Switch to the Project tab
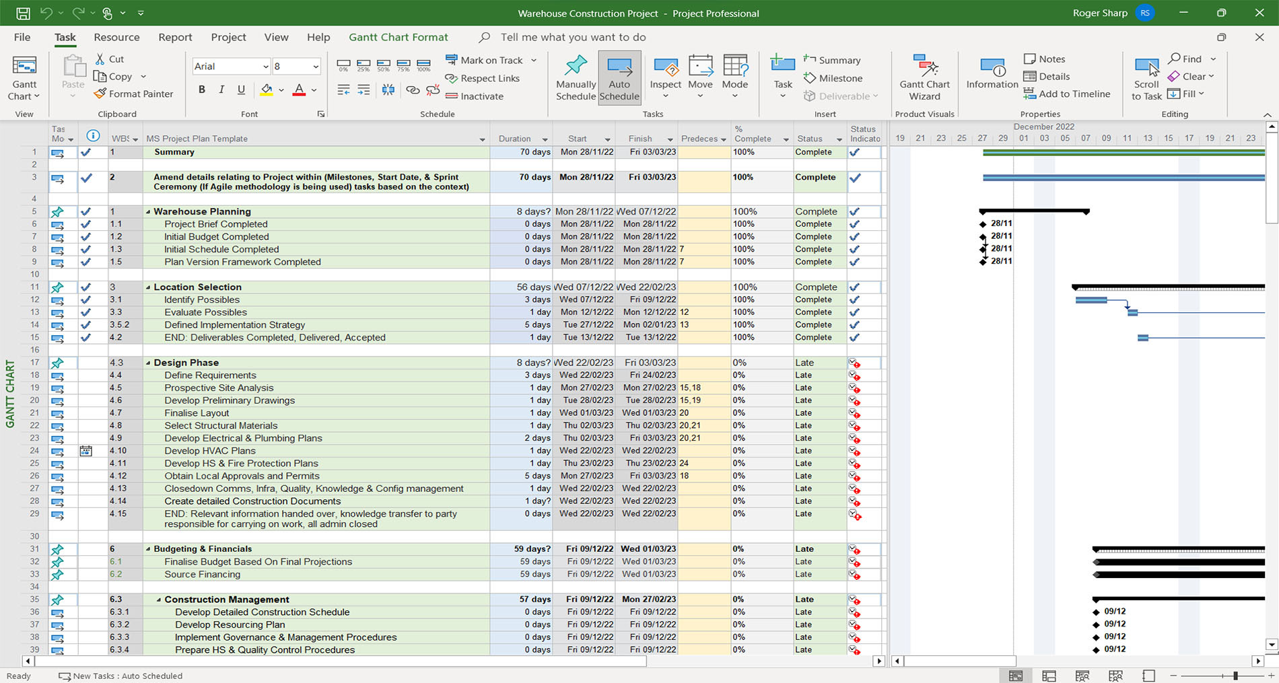Image resolution: width=1279 pixels, height=683 pixels. pos(228,37)
